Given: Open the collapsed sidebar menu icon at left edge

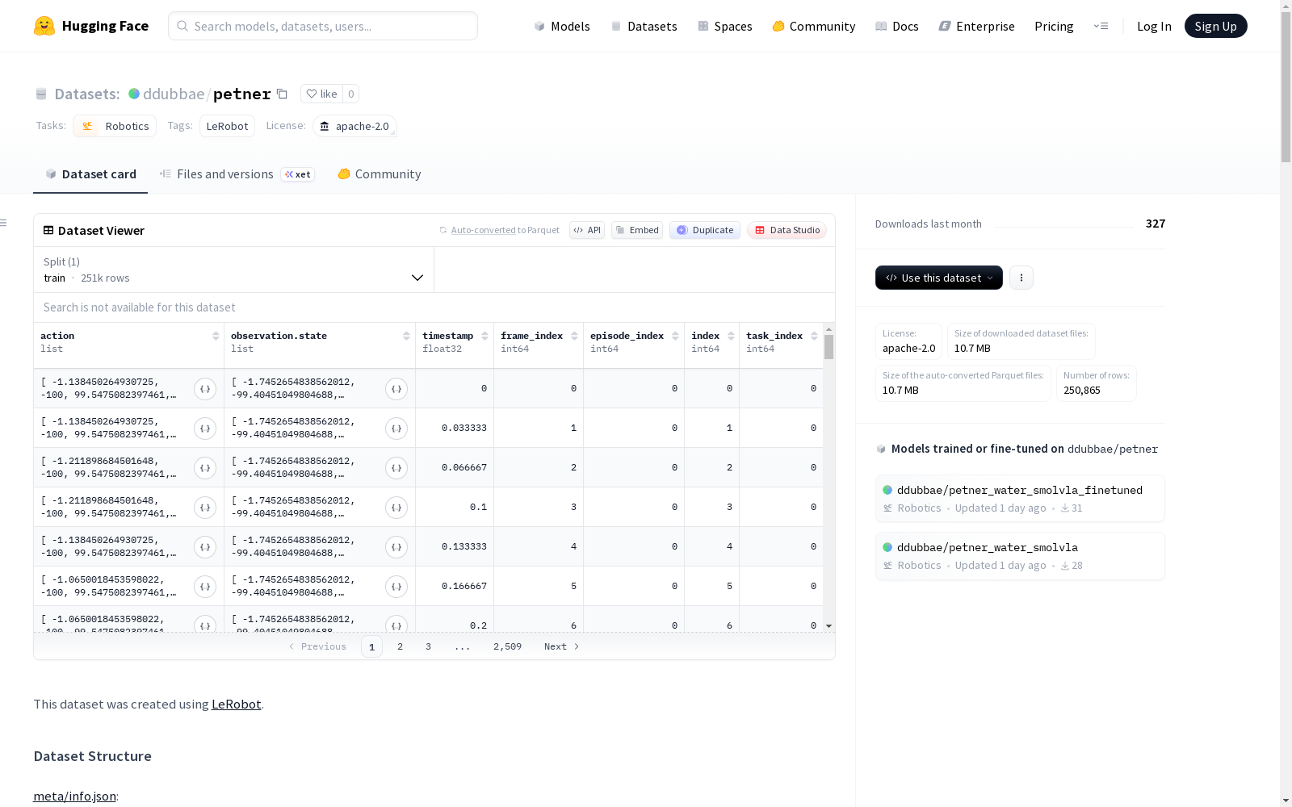Looking at the screenshot, I should pyautogui.click(x=4, y=223).
